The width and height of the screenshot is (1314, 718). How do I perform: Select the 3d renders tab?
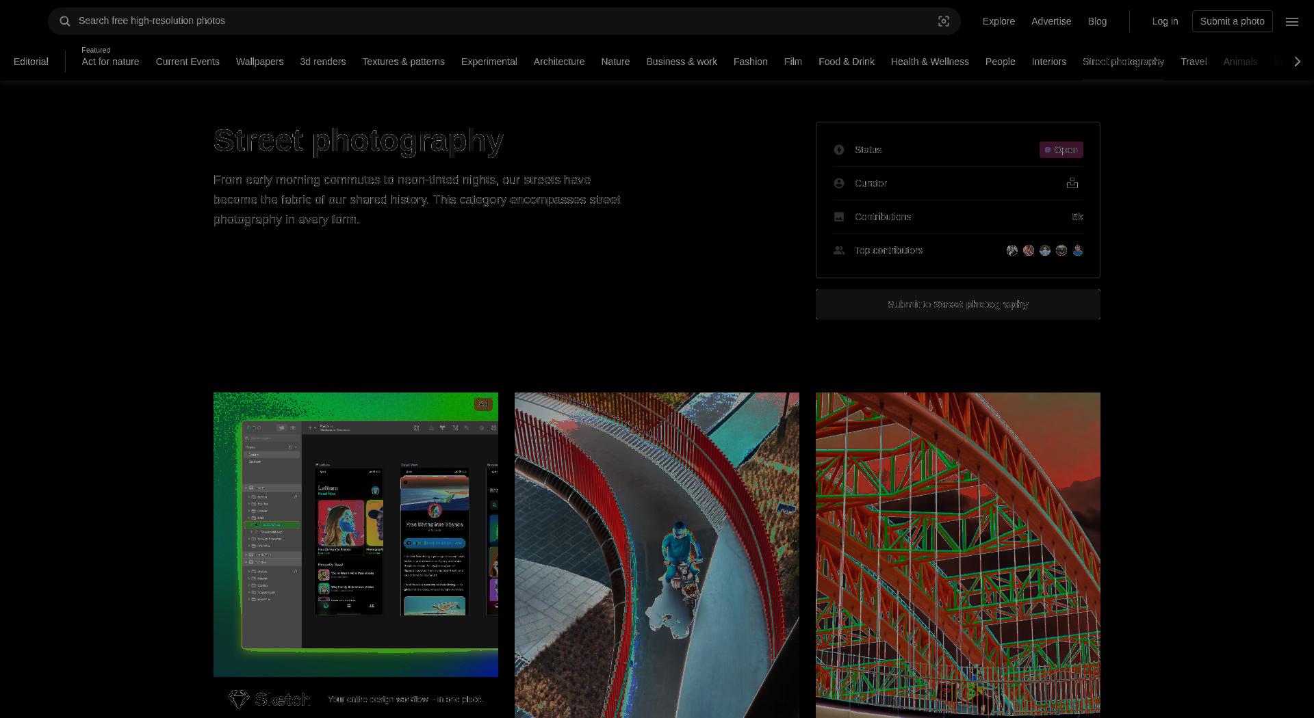click(x=322, y=62)
